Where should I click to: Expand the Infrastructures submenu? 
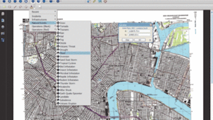coord(43,20)
